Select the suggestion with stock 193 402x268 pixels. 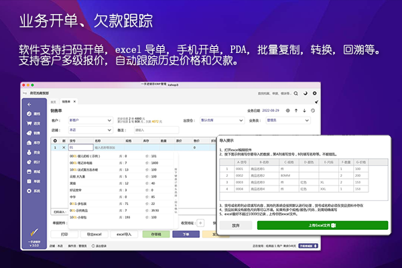(121, 217)
